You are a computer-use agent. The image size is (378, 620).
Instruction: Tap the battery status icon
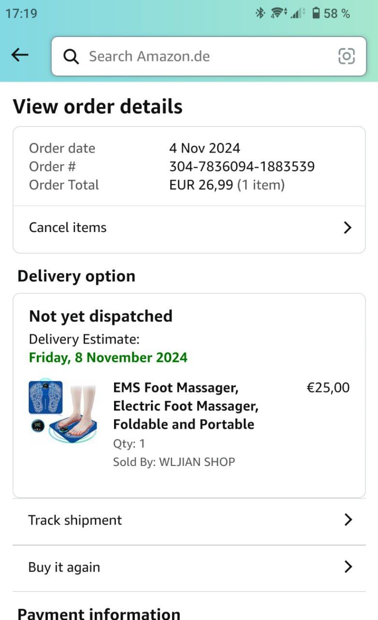[316, 13]
